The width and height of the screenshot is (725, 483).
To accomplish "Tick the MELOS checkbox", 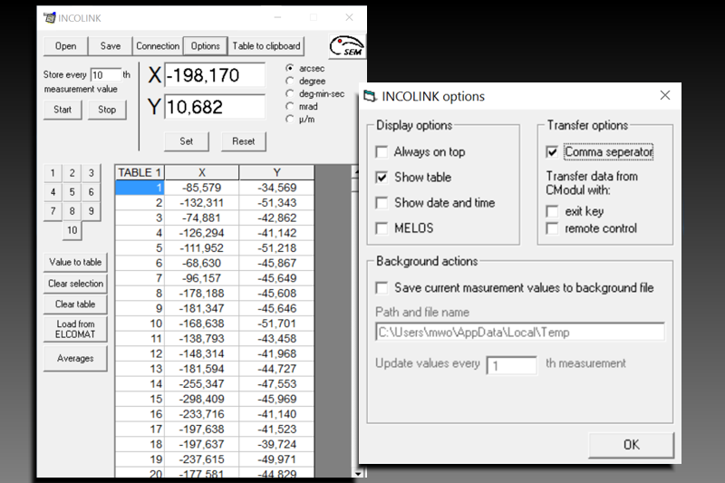I will point(382,228).
